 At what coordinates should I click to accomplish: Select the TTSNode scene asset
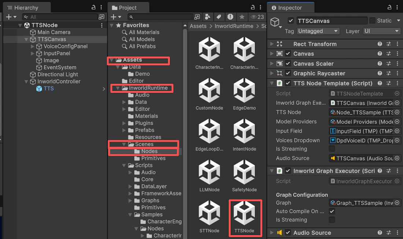coord(244,218)
